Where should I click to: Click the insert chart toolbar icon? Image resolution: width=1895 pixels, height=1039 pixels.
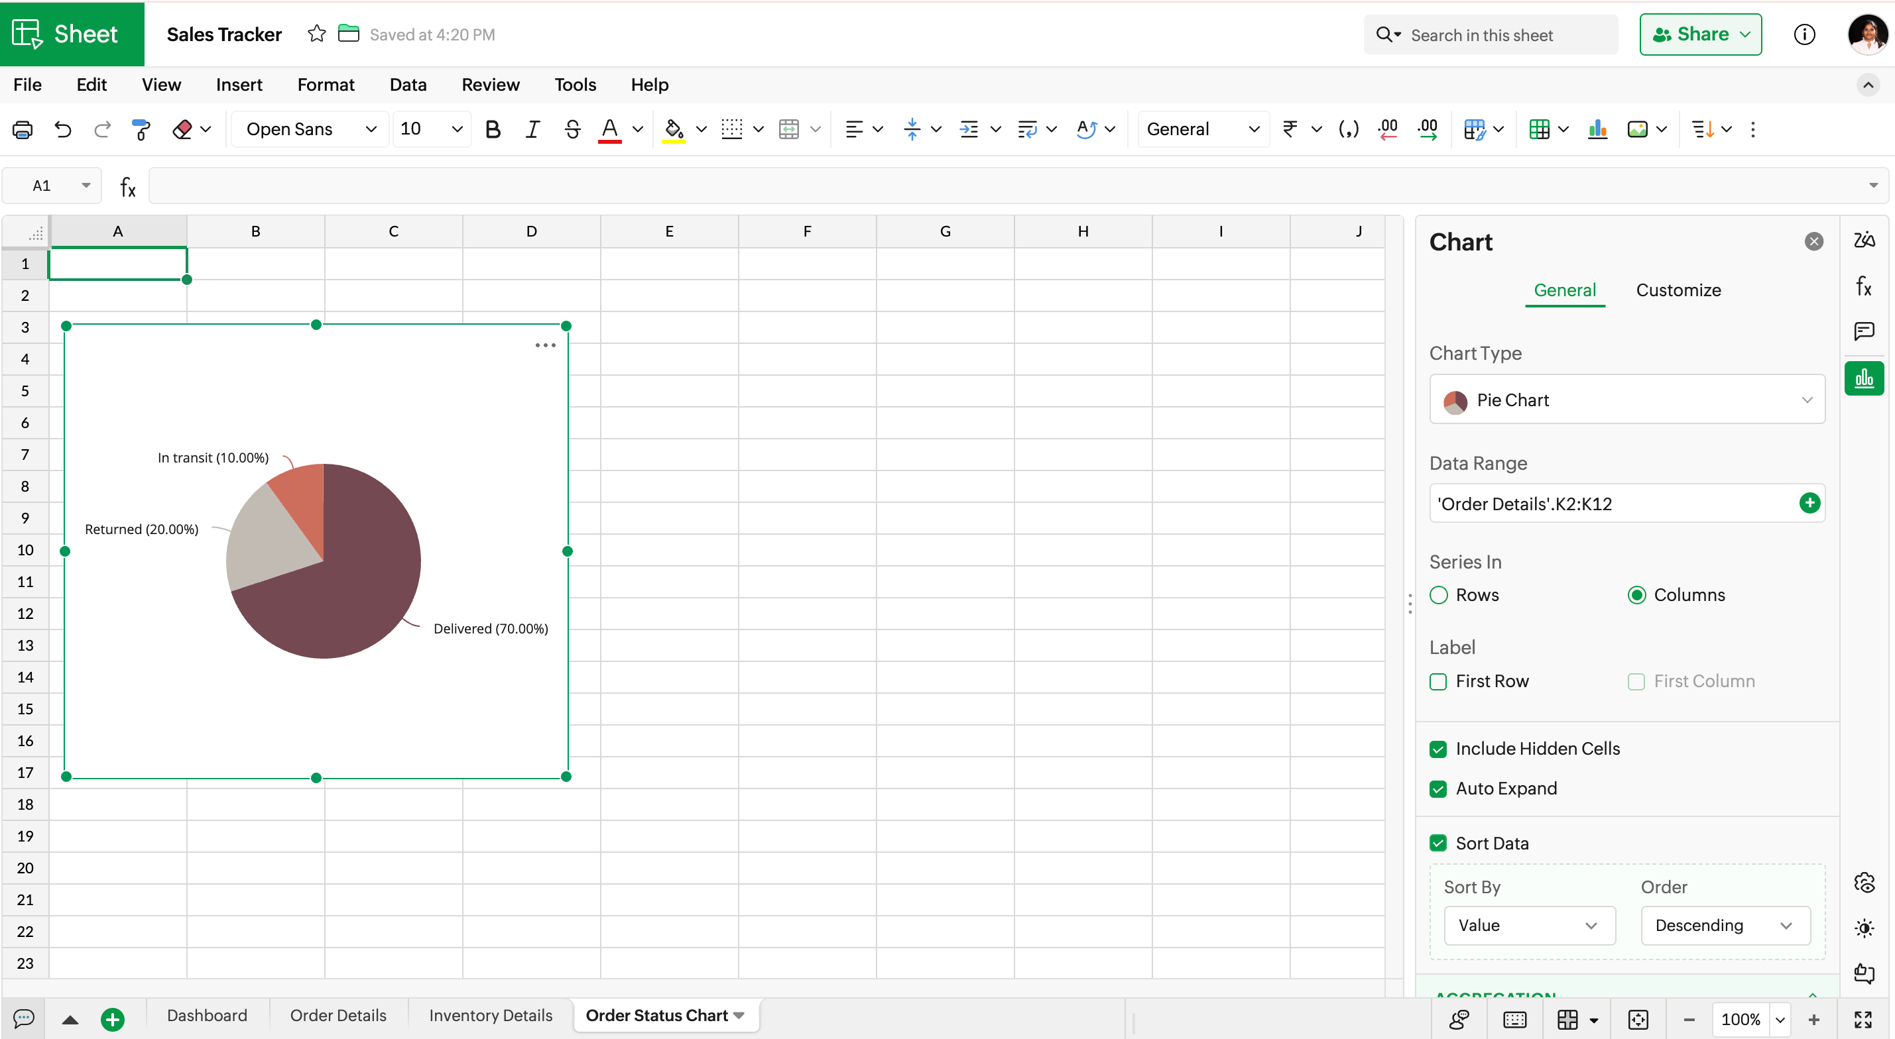click(x=1597, y=129)
